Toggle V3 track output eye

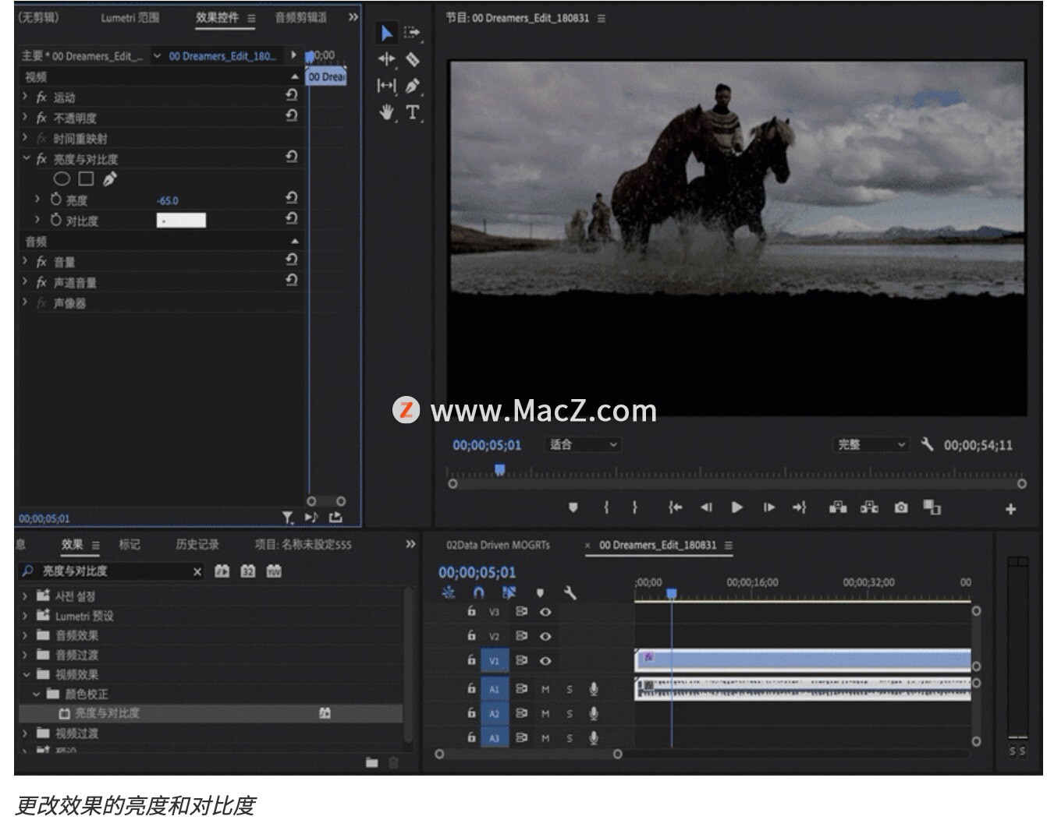(x=545, y=612)
